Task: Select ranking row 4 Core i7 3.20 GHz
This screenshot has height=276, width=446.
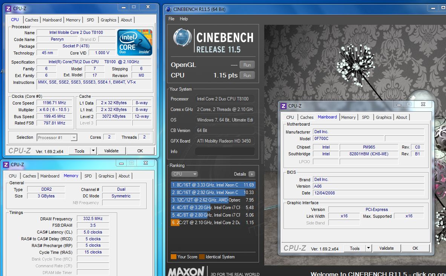Action: pos(213,208)
